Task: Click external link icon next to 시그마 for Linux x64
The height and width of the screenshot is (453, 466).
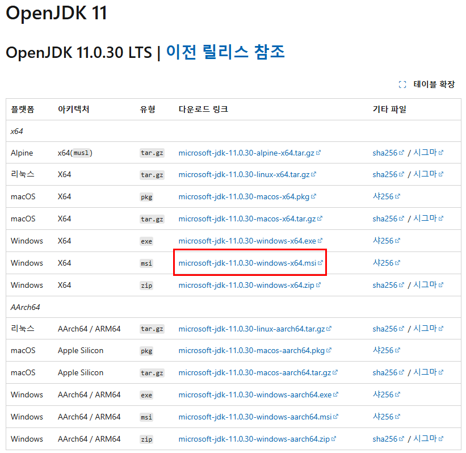Action: point(440,174)
